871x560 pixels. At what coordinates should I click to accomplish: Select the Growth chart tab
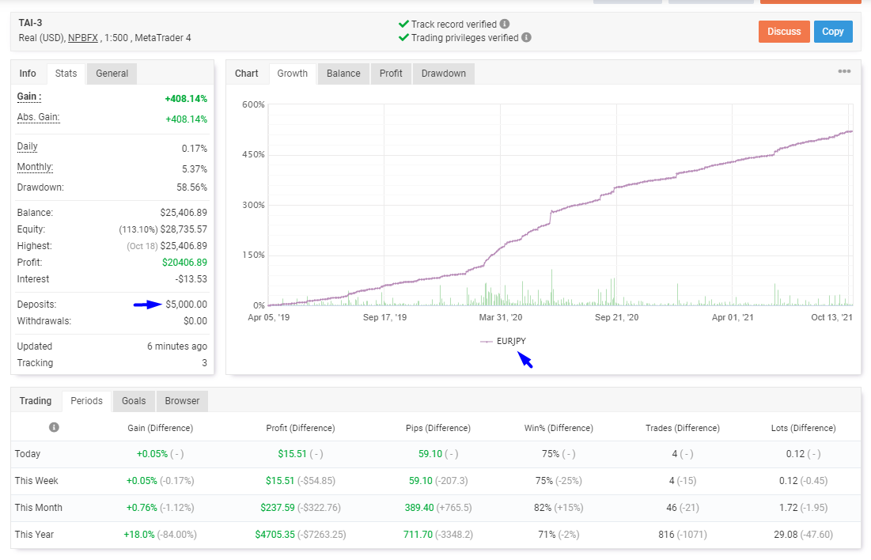pos(292,74)
